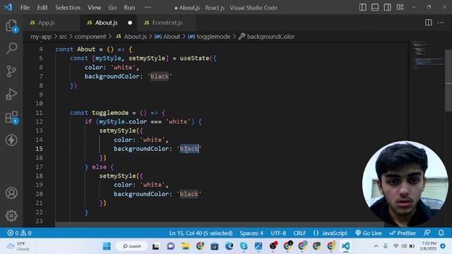
Task: Open the Selection menu
Action: [68, 8]
